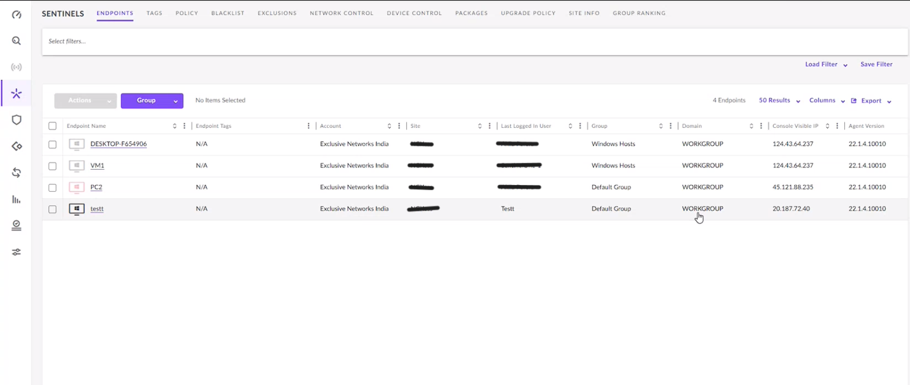Open the shield Incidents icon in sidebar

(x=16, y=119)
